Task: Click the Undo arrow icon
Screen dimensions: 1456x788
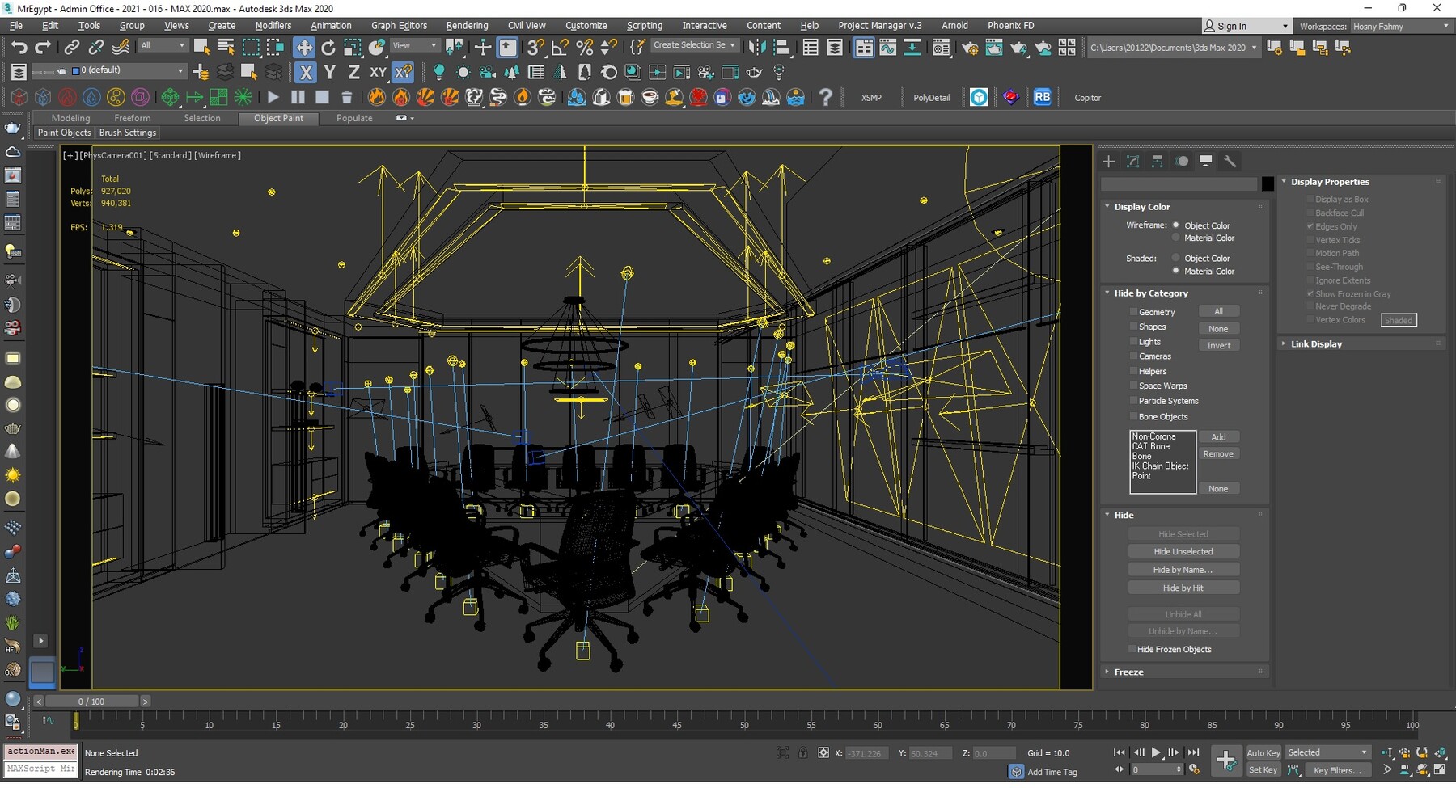Action: (x=19, y=48)
